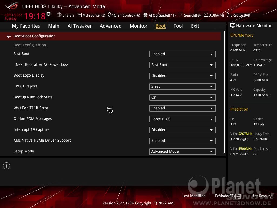Image resolution: width=277 pixels, height=208 pixels.
Task: Select the Interrupt 19 Capture label
Action: [x=31, y=130]
